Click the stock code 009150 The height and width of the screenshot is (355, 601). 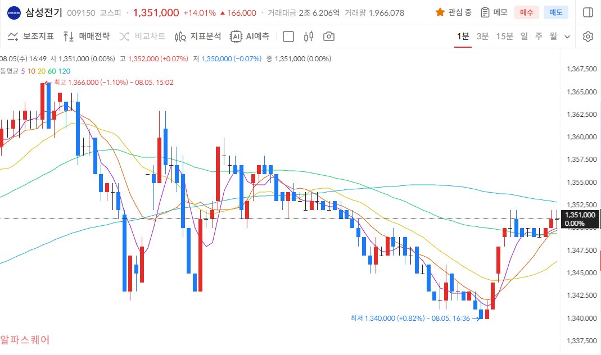(x=81, y=13)
